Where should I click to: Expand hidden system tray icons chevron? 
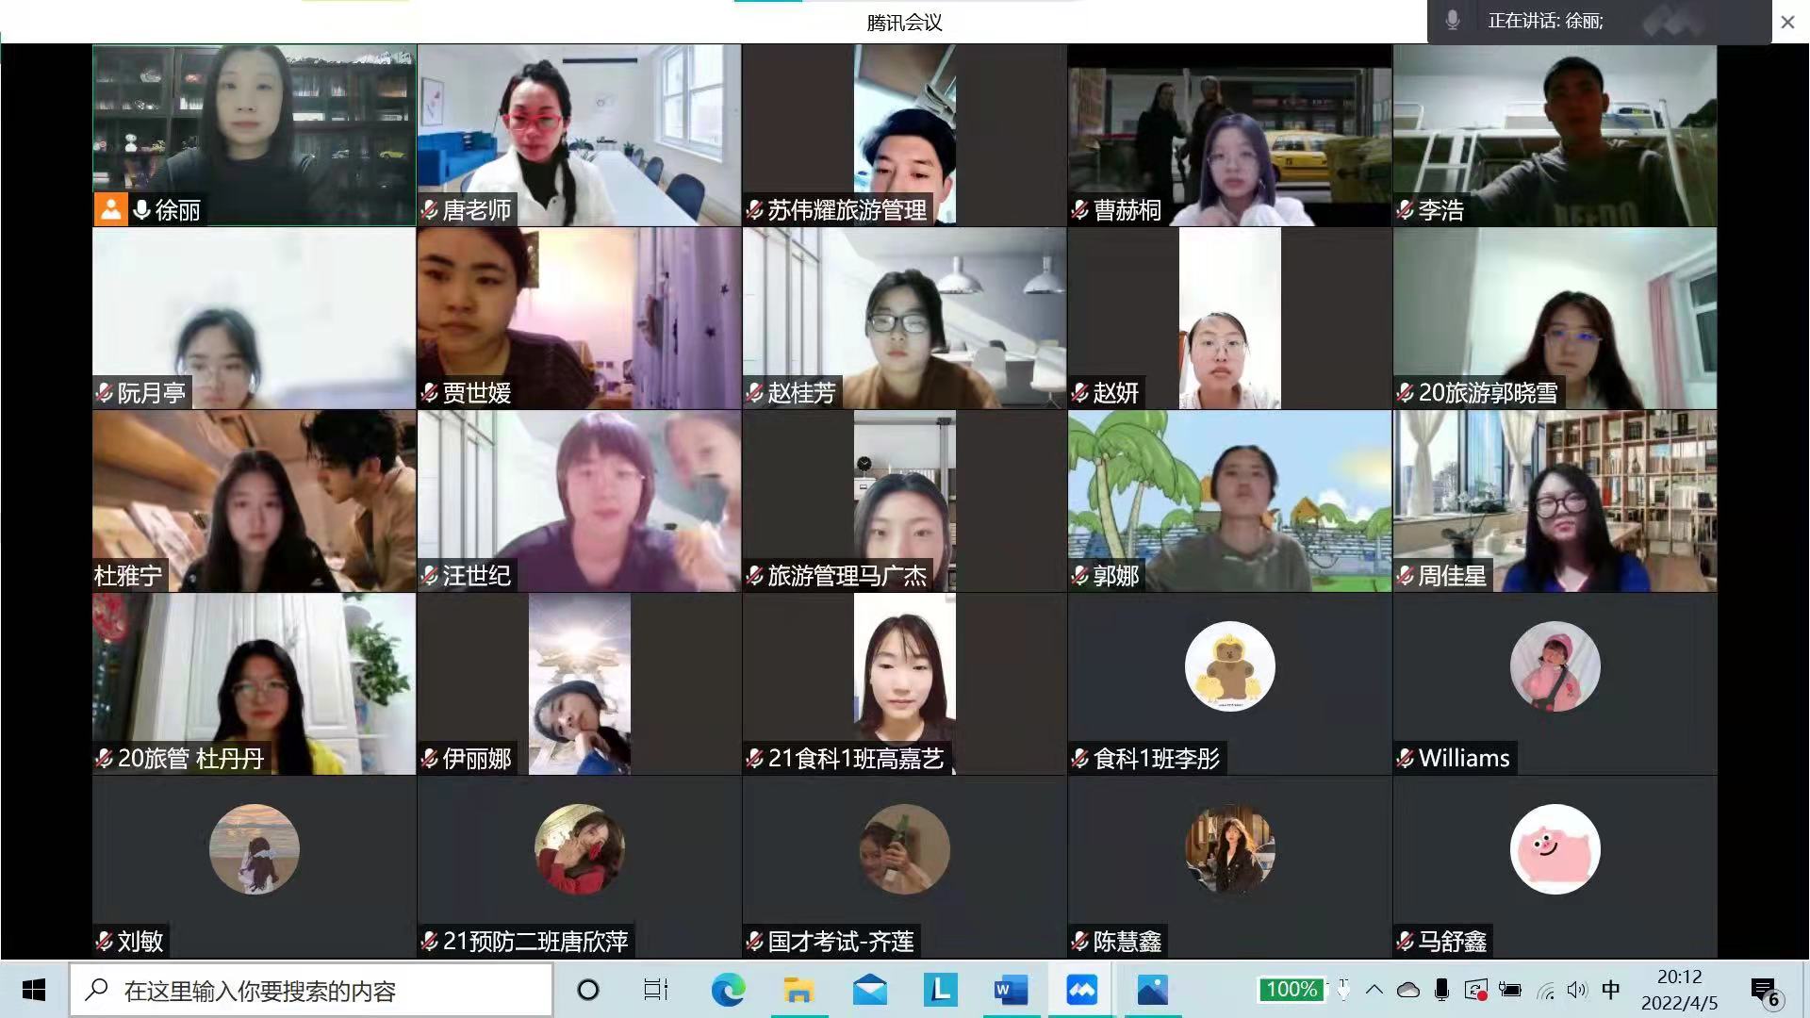click(1374, 990)
